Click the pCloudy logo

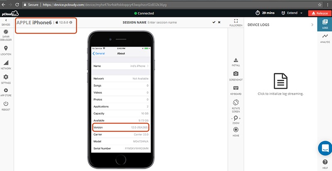pyautogui.click(x=10, y=14)
